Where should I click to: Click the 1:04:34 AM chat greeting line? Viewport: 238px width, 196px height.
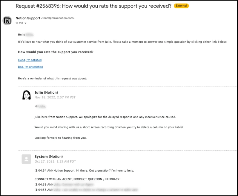pyautogui.click(x=84, y=171)
